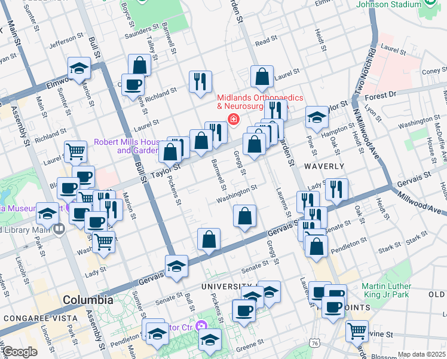This screenshot has width=447, height=359.
Task: Select the shopping bag marker near Talley St
Action: click(139, 65)
